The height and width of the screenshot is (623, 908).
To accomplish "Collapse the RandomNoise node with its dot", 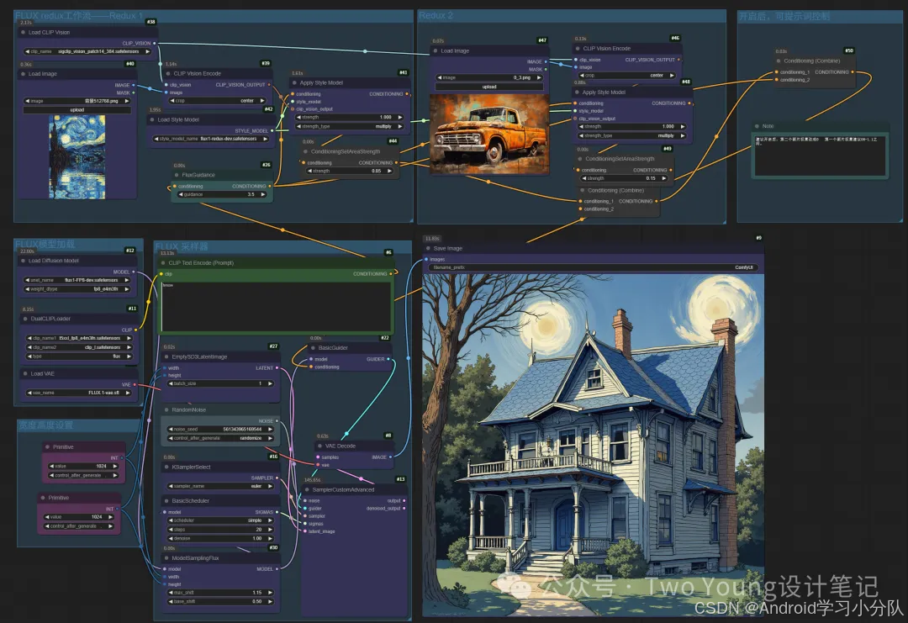I will (166, 410).
